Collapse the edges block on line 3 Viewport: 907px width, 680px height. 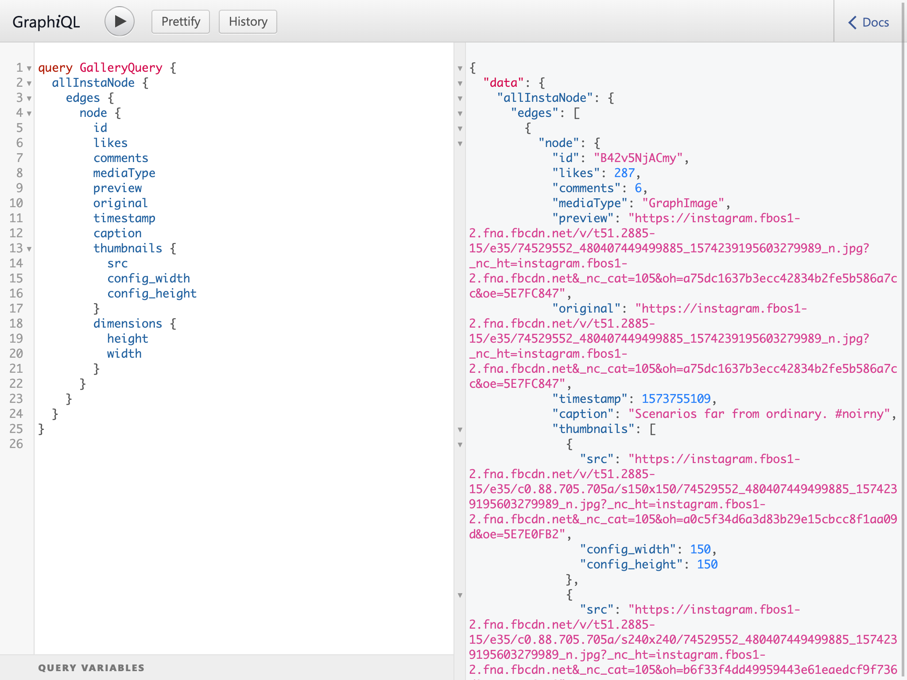tap(28, 98)
